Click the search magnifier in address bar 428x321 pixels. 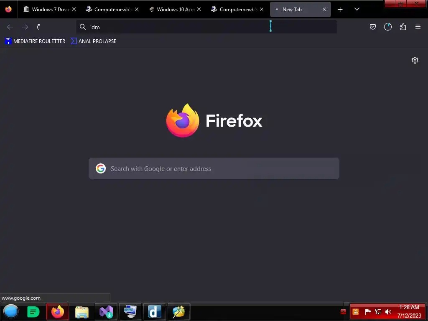tap(83, 27)
